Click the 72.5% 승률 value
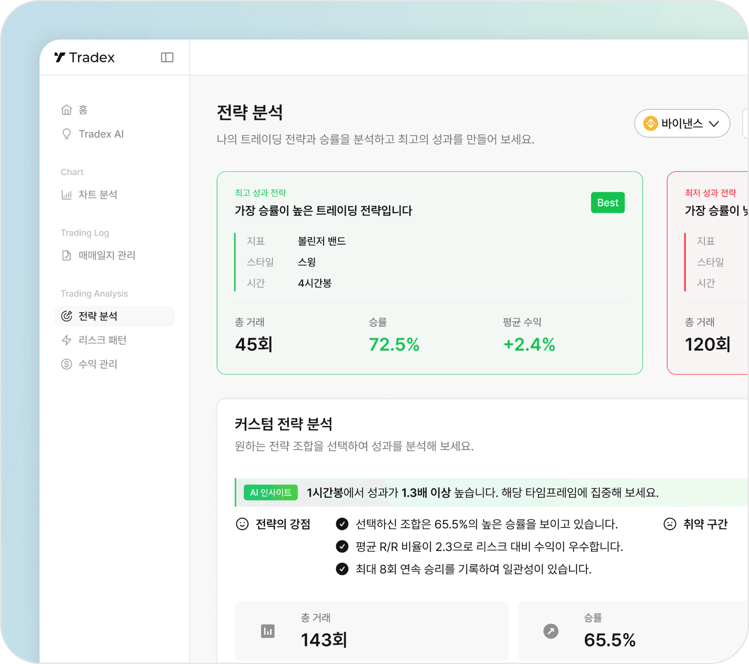749x664 pixels. coord(394,344)
